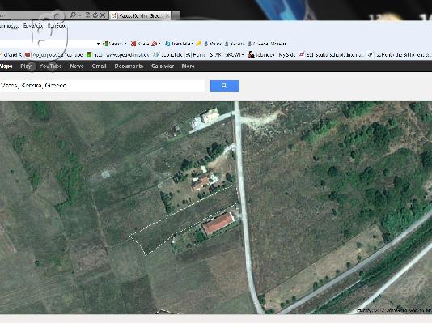Open YouTube from the black Google bar
The image size is (432, 324).
pos(51,66)
